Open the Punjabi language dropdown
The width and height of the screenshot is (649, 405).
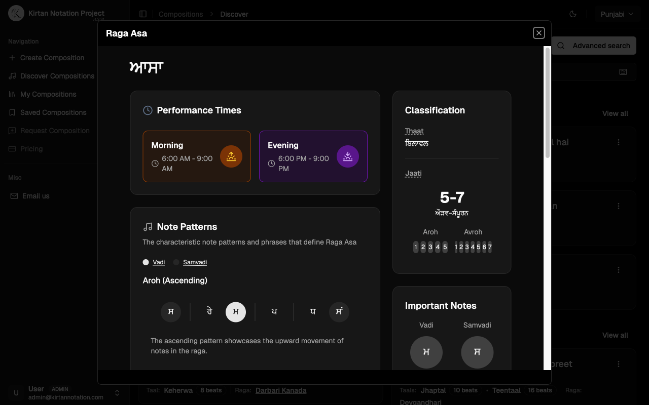(x=617, y=14)
